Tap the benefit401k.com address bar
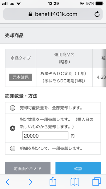The image size is (106, 189). pyautogui.click(x=53, y=14)
